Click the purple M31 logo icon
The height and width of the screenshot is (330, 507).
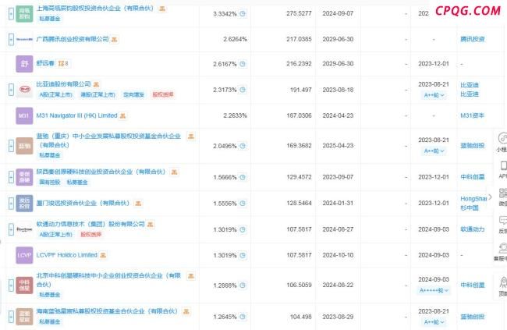tap(24, 115)
